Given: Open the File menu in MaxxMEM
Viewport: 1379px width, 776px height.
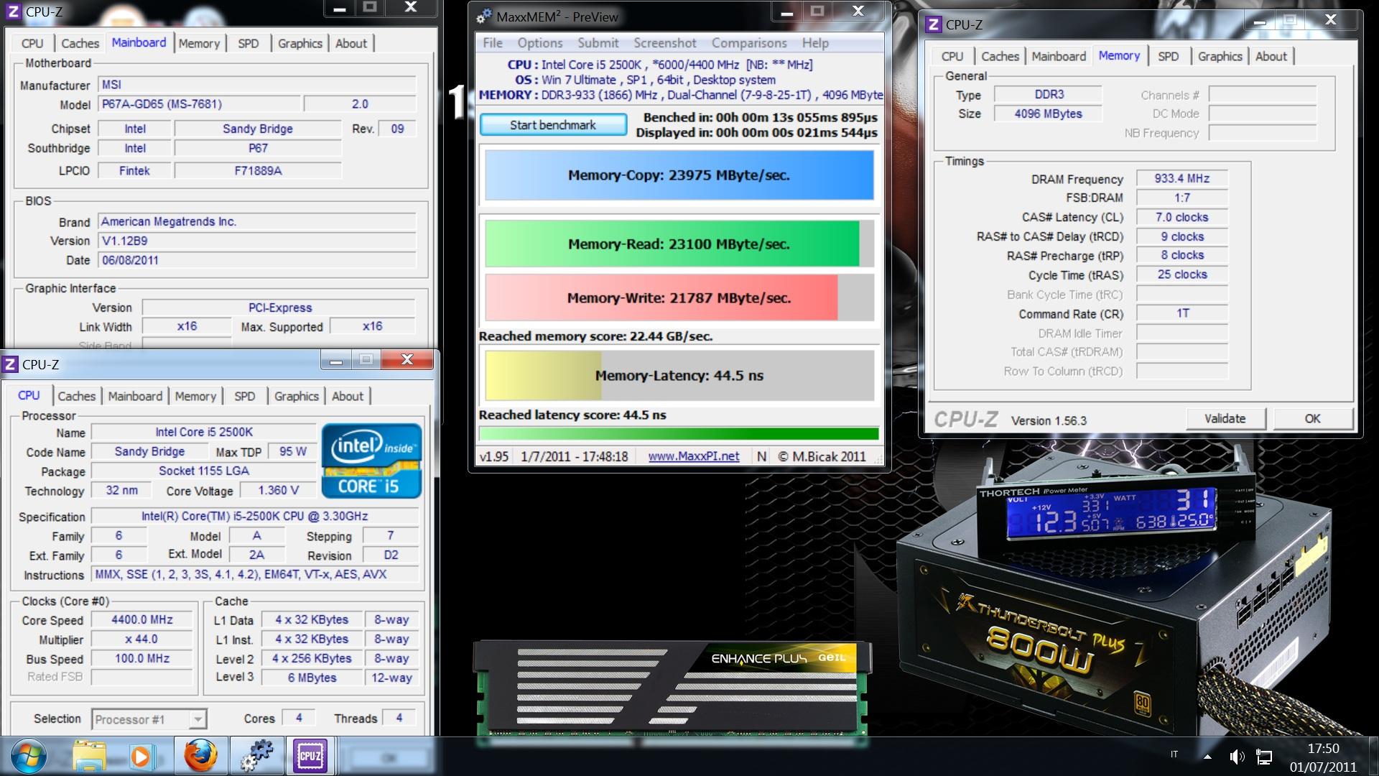Looking at the screenshot, I should tap(493, 43).
